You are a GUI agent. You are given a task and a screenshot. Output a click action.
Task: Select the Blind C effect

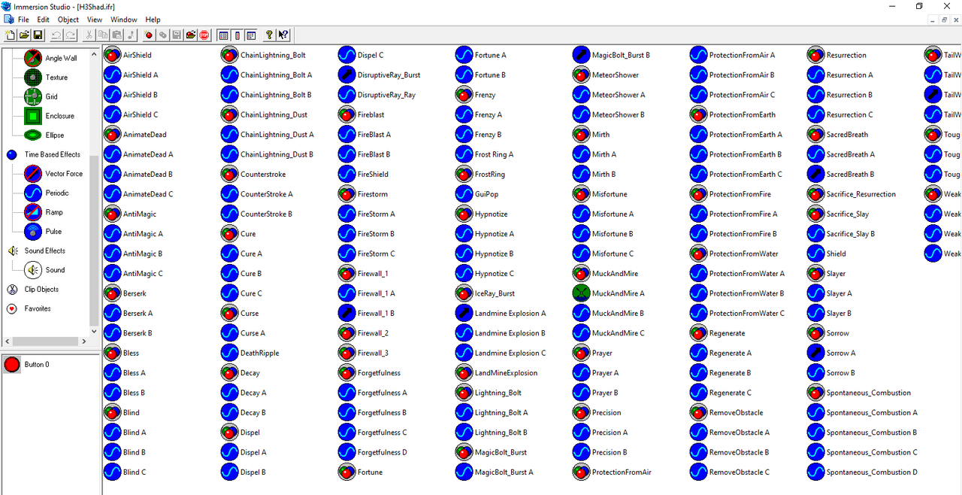[125, 472]
